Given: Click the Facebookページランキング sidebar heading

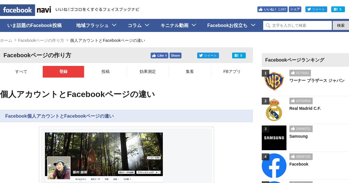Looking at the screenshot, I should [295, 60].
